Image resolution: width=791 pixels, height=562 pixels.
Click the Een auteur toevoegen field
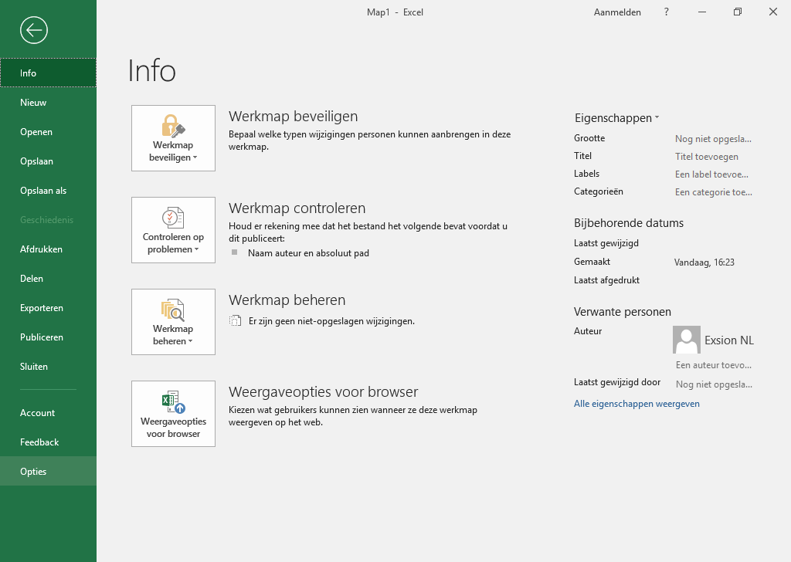(x=713, y=365)
